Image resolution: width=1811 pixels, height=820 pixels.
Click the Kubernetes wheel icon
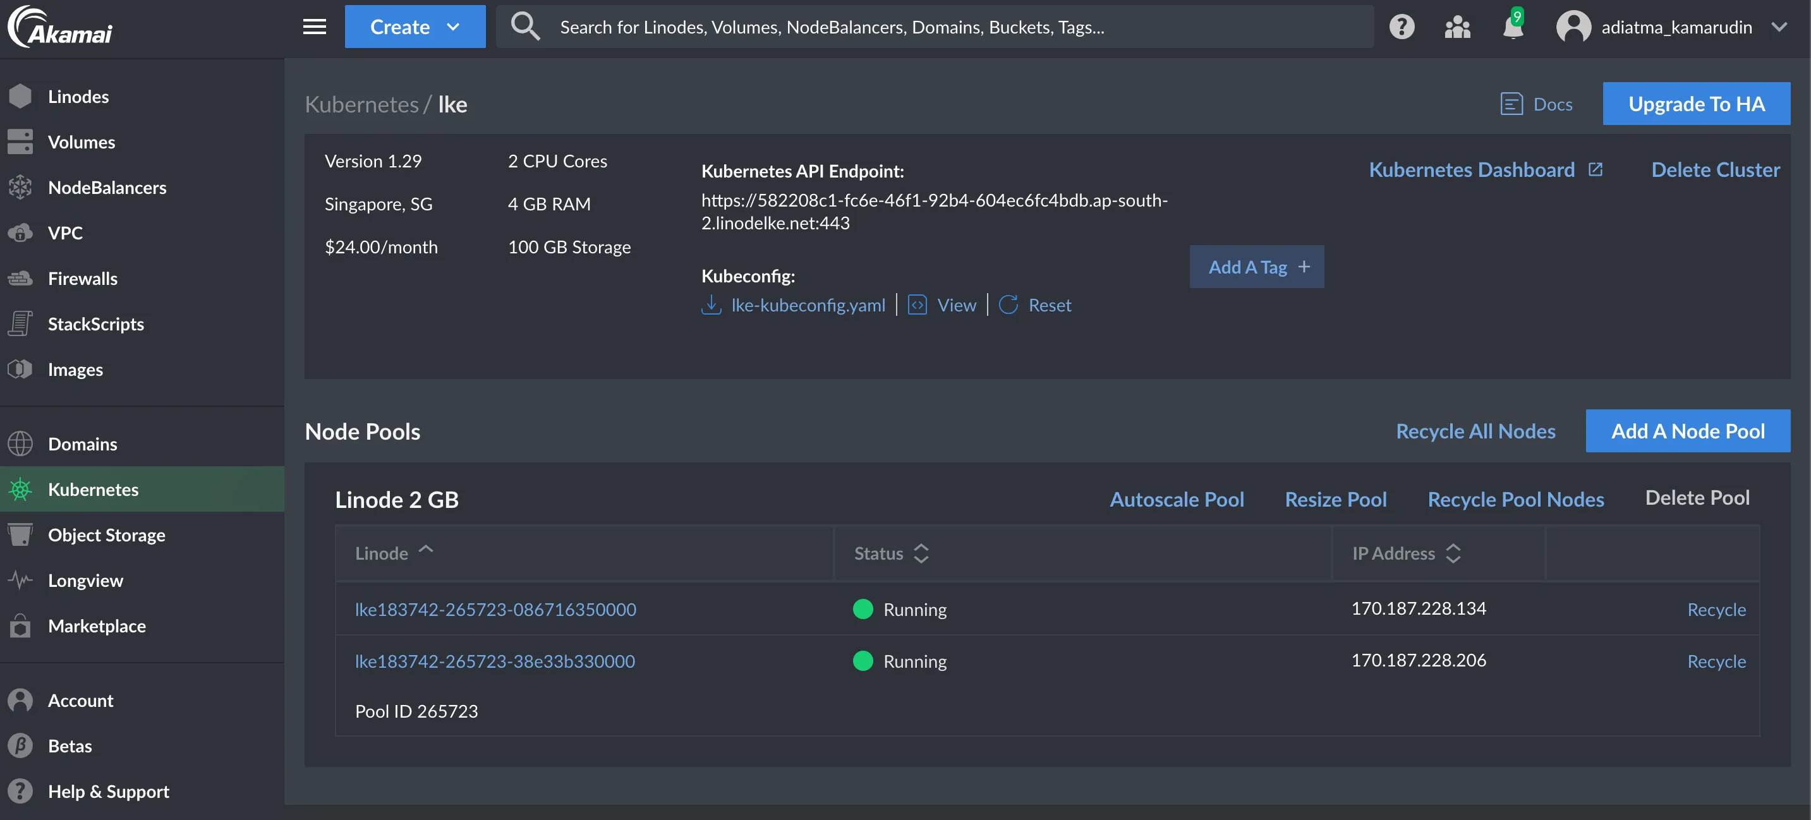click(x=20, y=489)
